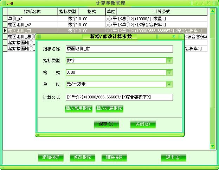The image size is (219, 170).
Task: Select the 单价_m2 row name cell
Action: click(x=32, y=19)
